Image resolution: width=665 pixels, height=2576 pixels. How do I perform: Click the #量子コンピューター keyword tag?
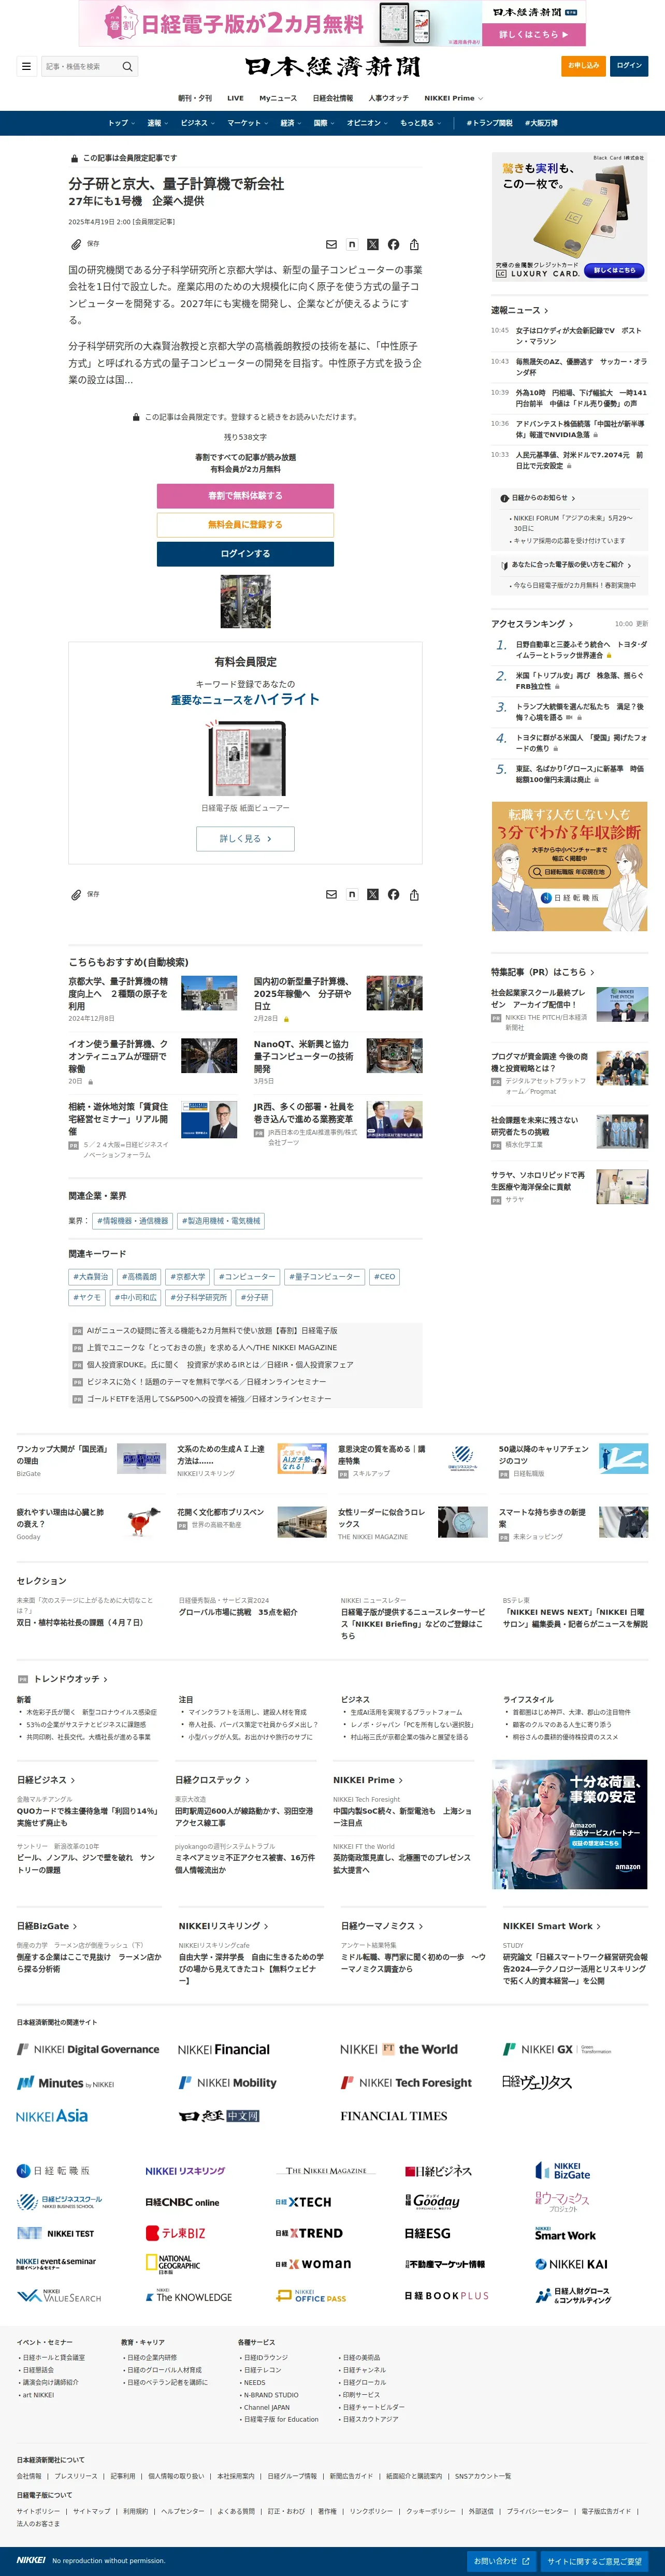coord(324,1277)
